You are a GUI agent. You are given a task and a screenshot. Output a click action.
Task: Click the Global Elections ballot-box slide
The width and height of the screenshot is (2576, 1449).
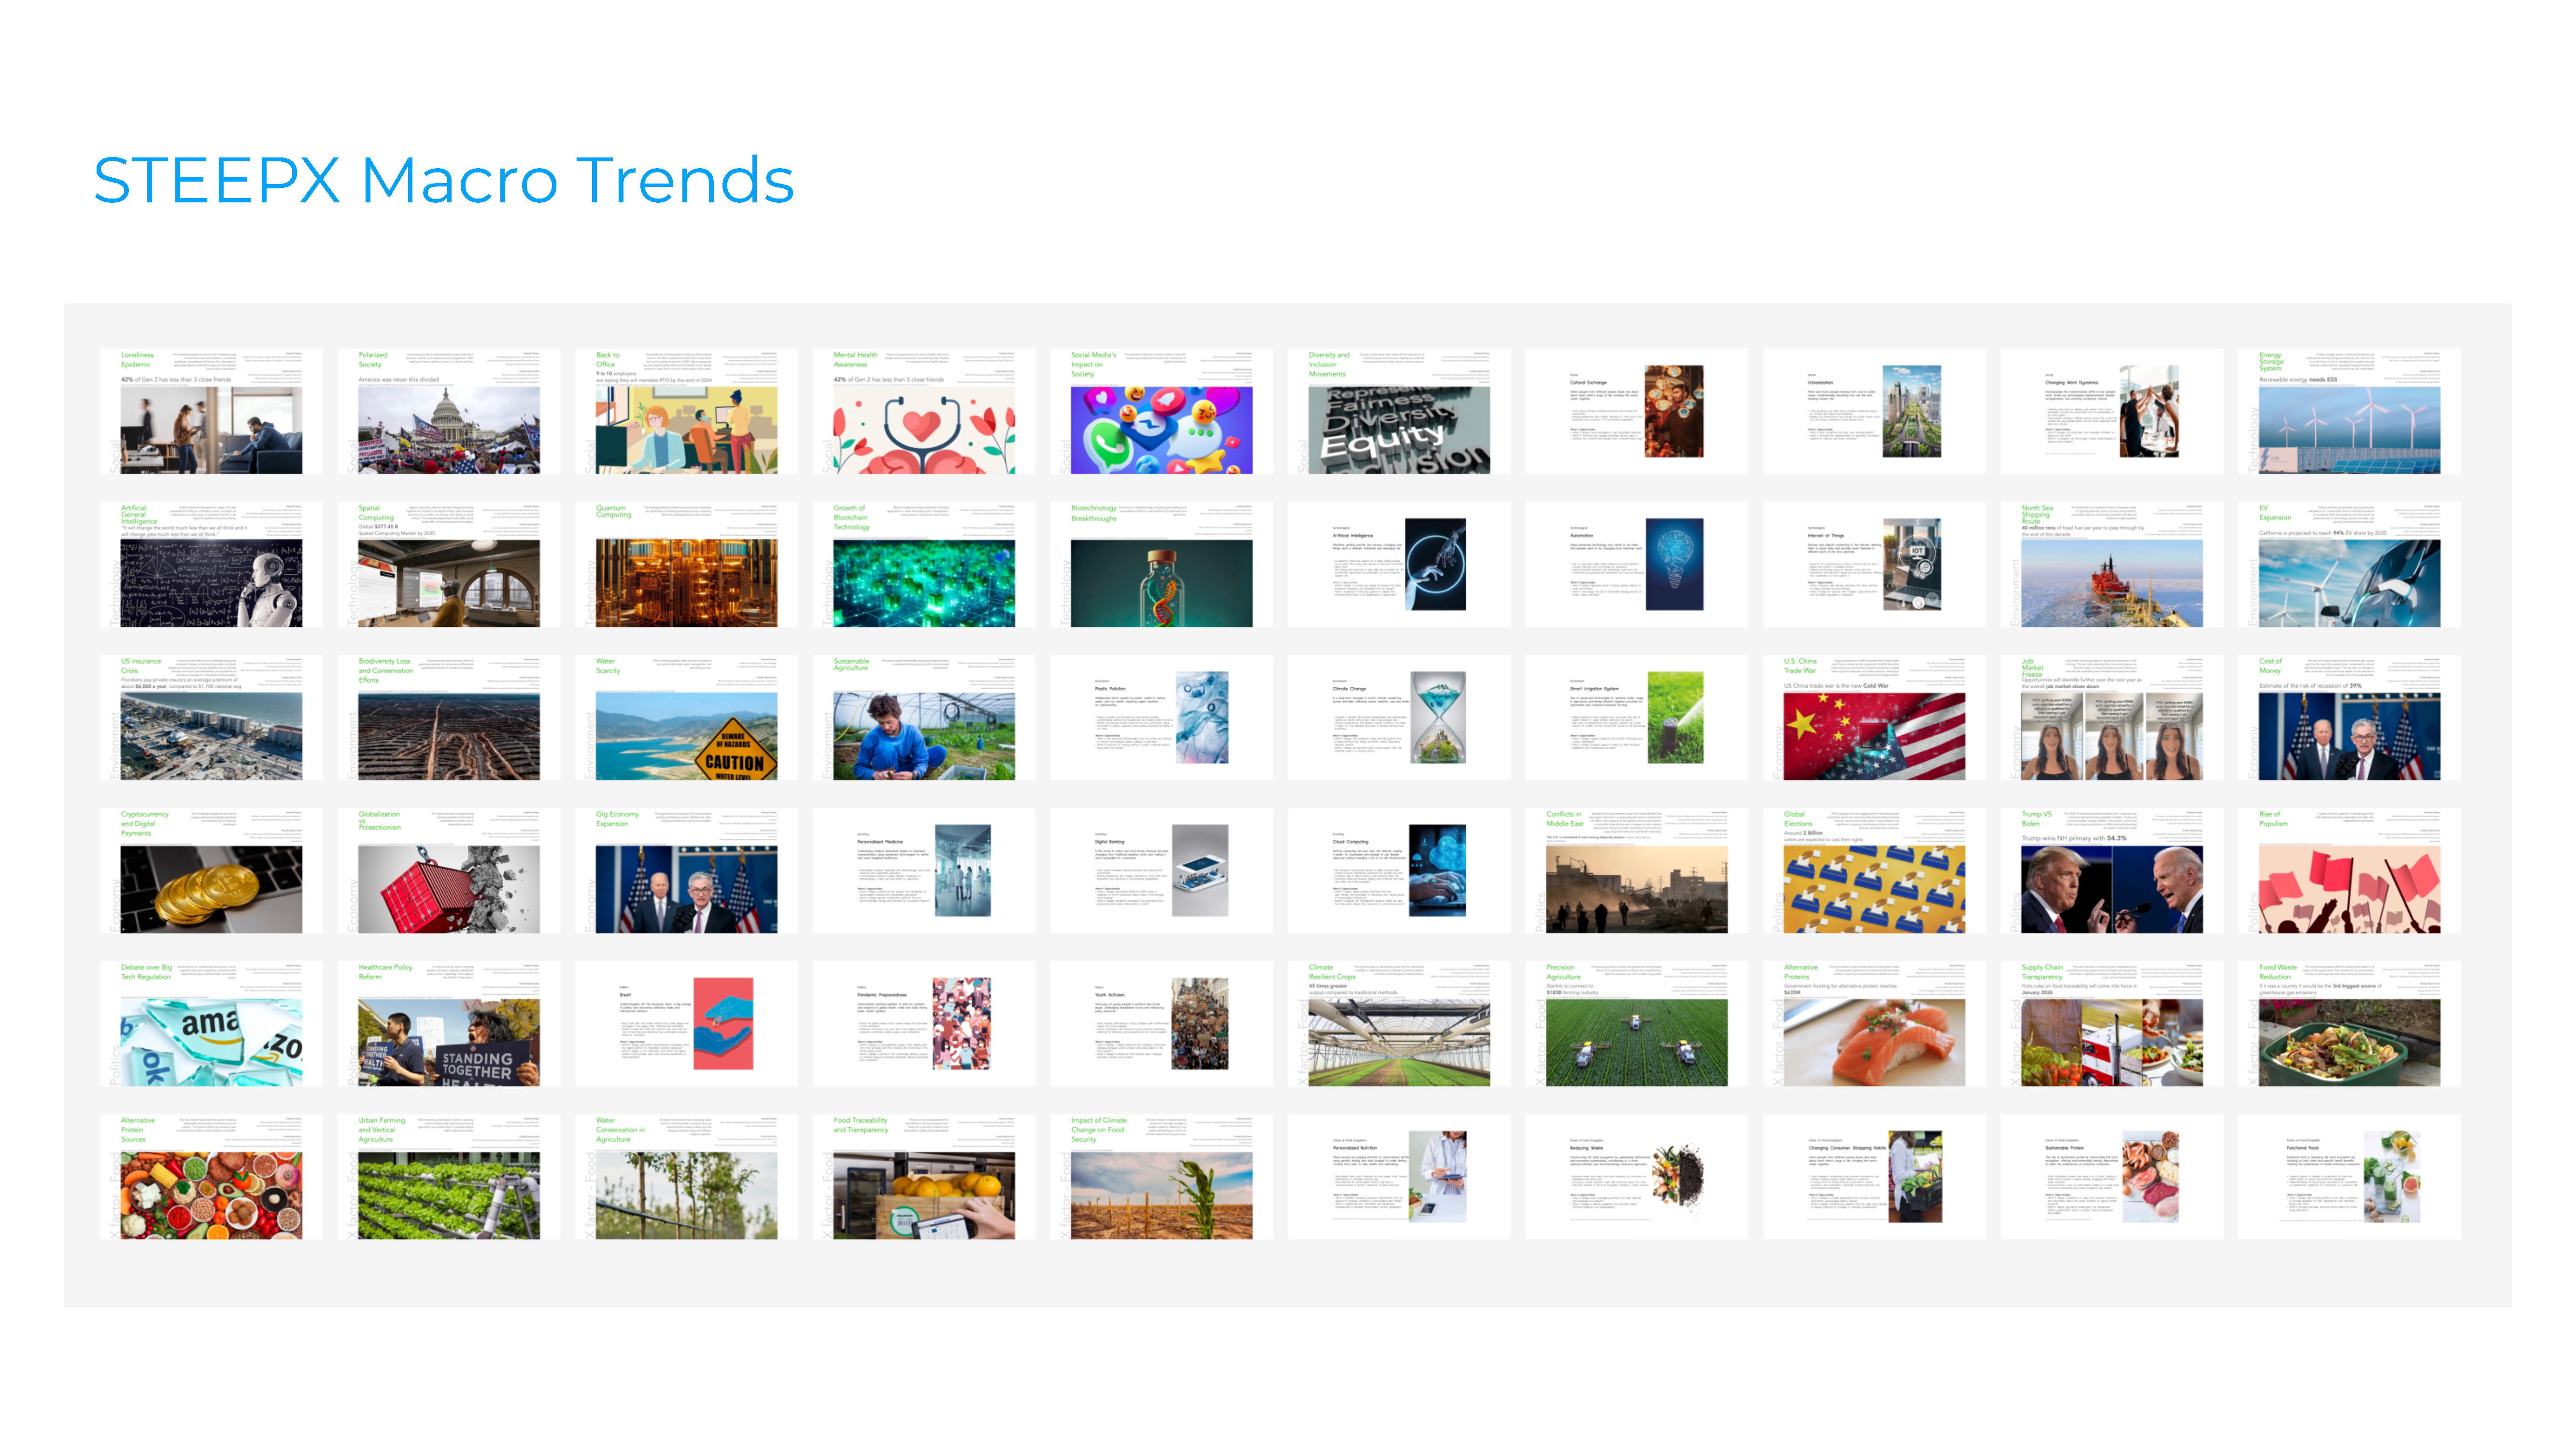coord(1873,871)
